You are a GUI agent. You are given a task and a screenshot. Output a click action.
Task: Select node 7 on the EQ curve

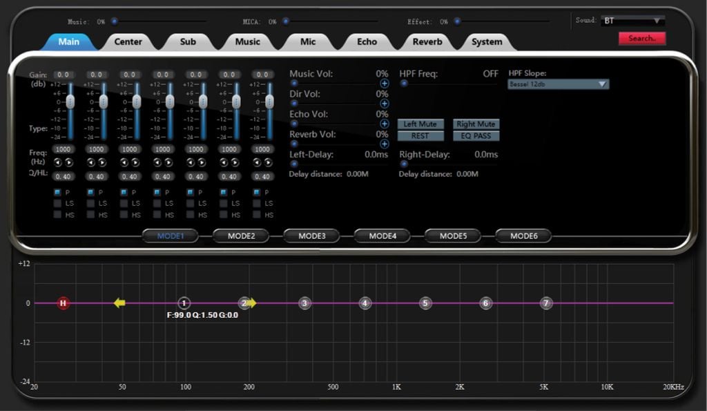[x=546, y=303]
